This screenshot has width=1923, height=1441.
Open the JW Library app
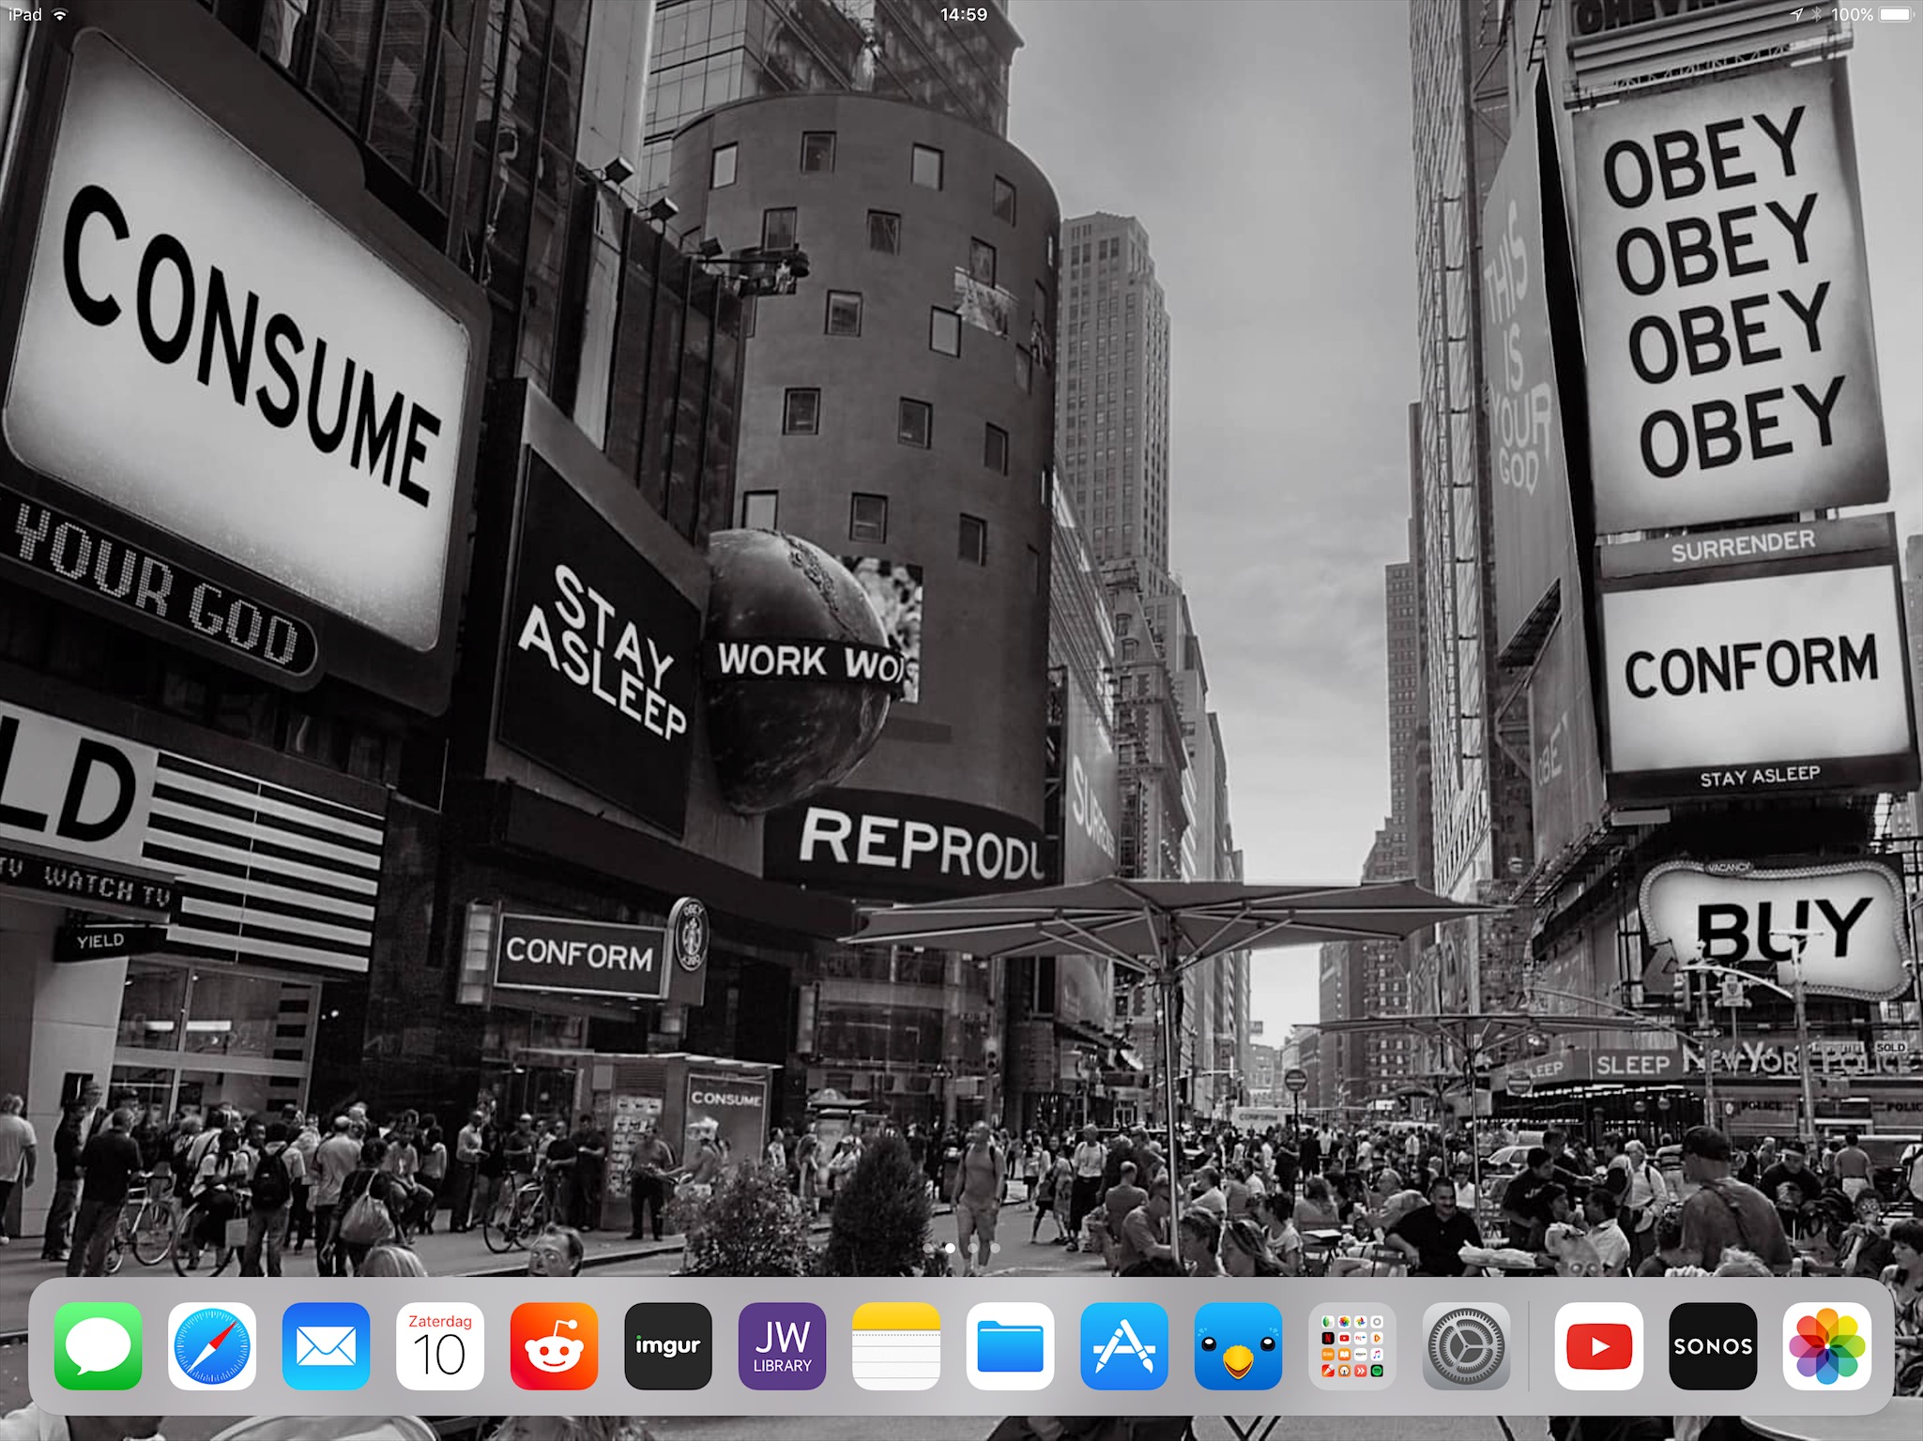coord(782,1345)
